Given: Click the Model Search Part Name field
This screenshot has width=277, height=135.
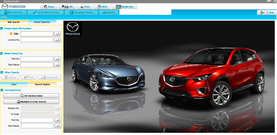Looking at the screenshot, I should click(37, 65).
